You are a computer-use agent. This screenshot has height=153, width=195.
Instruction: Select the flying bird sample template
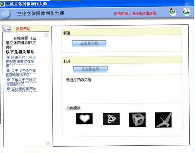tap(163, 120)
